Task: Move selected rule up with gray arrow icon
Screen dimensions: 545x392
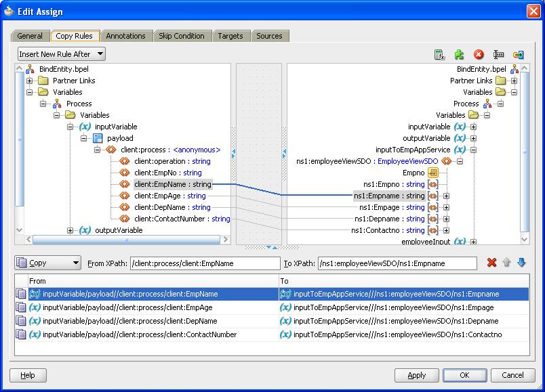Action: pyautogui.click(x=506, y=263)
